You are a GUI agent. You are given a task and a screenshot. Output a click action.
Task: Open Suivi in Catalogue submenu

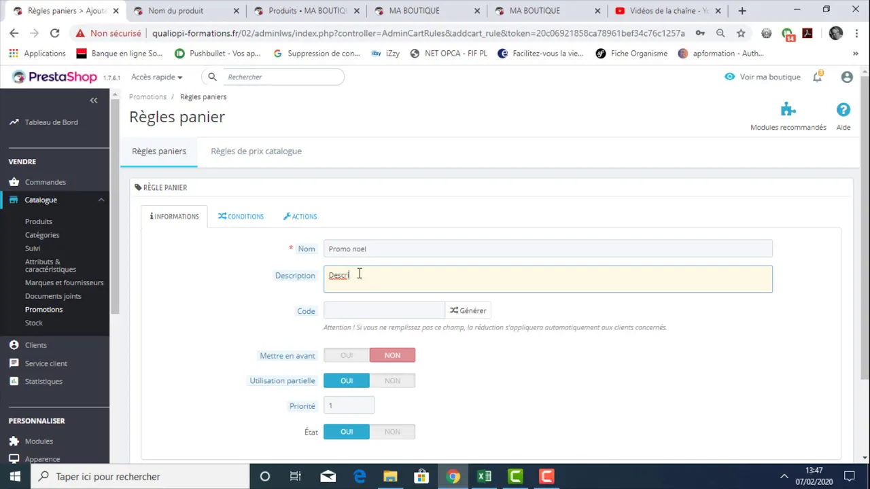33,249
